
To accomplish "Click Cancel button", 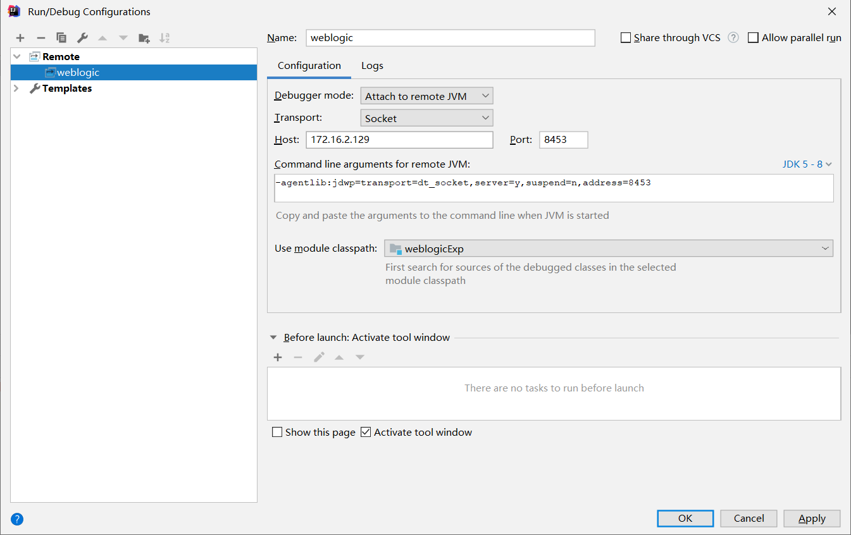I will 749,519.
